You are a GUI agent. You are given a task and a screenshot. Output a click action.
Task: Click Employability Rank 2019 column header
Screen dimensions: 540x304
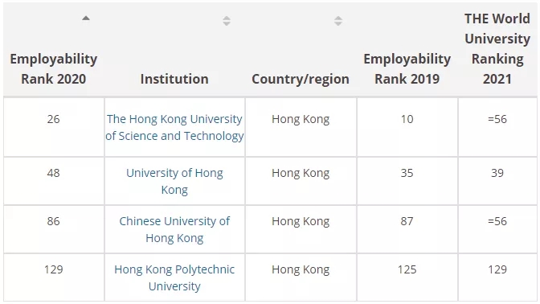click(407, 68)
